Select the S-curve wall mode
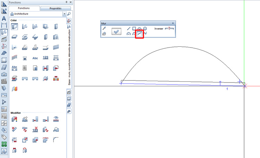This screenshot has height=158, width=260. coord(145,34)
